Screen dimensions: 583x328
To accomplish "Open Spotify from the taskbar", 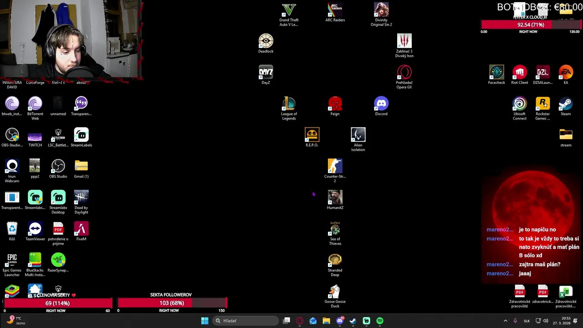I will tap(380, 321).
